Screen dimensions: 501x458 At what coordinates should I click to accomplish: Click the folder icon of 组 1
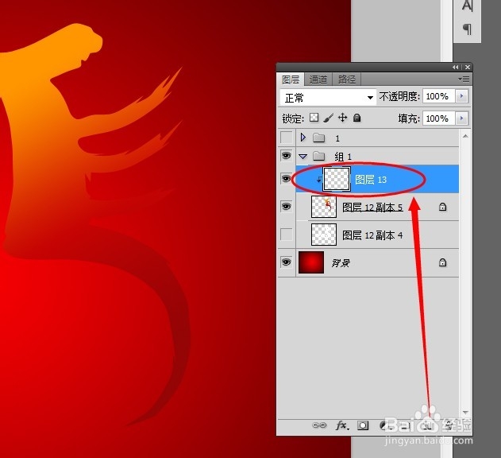(318, 156)
